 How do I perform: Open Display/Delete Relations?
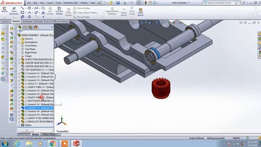pyautogui.click(x=112, y=11)
